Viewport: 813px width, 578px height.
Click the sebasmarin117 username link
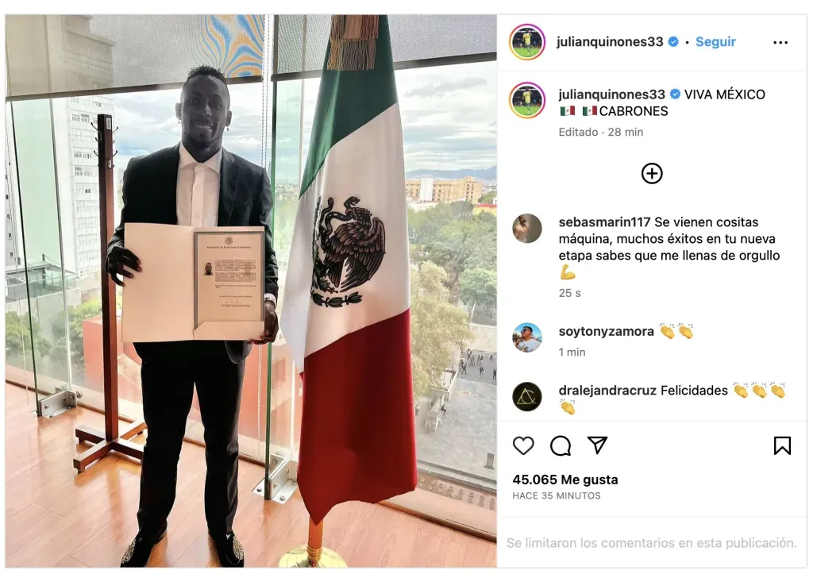click(604, 222)
